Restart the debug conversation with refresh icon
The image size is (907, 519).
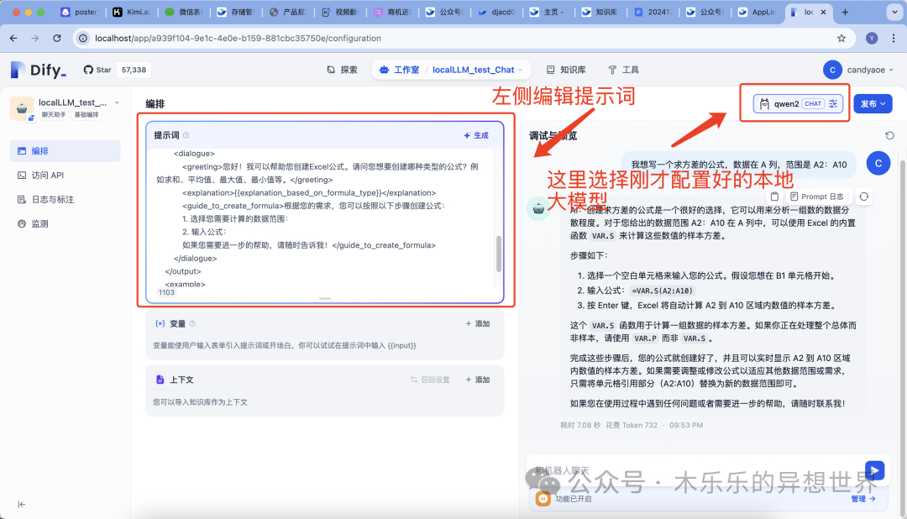tap(889, 135)
